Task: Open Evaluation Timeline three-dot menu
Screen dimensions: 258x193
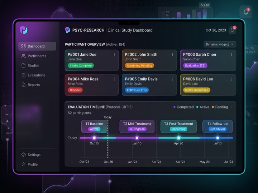Action: [x=231, y=107]
